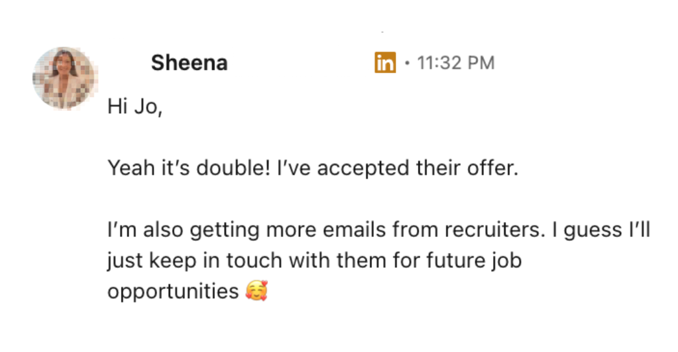Open Sheena's profile via her name
The image size is (678, 352).
tap(189, 63)
